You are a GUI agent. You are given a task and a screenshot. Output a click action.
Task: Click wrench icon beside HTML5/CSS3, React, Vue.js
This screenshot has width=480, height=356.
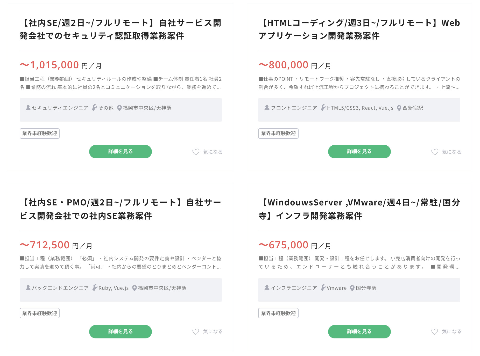tap(323, 108)
